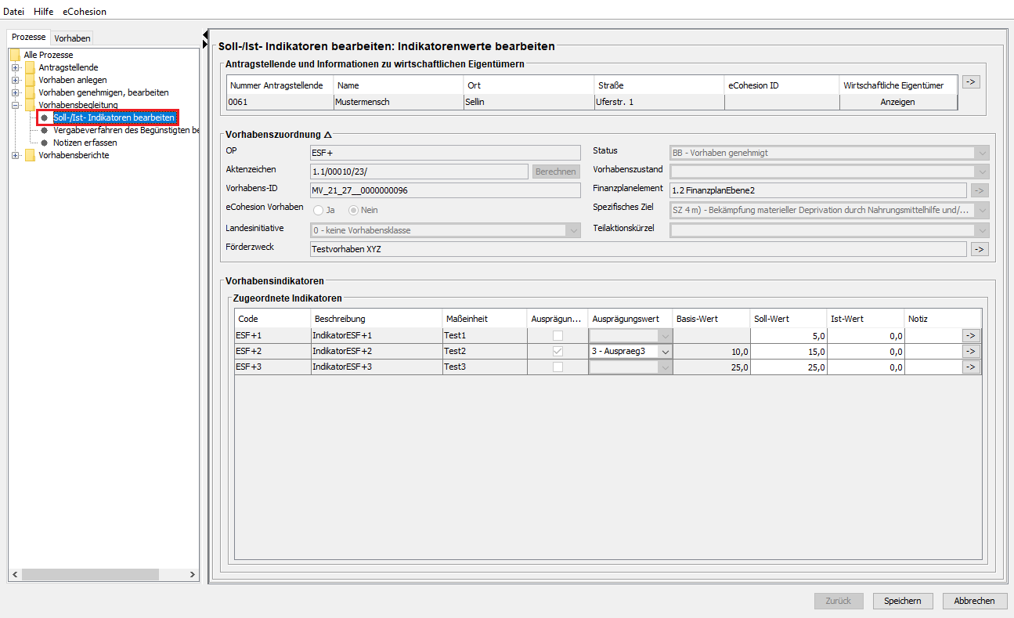Image resolution: width=1014 pixels, height=618 pixels.
Task: Click the left arrow of the tree scrollbar
Action: [15, 575]
